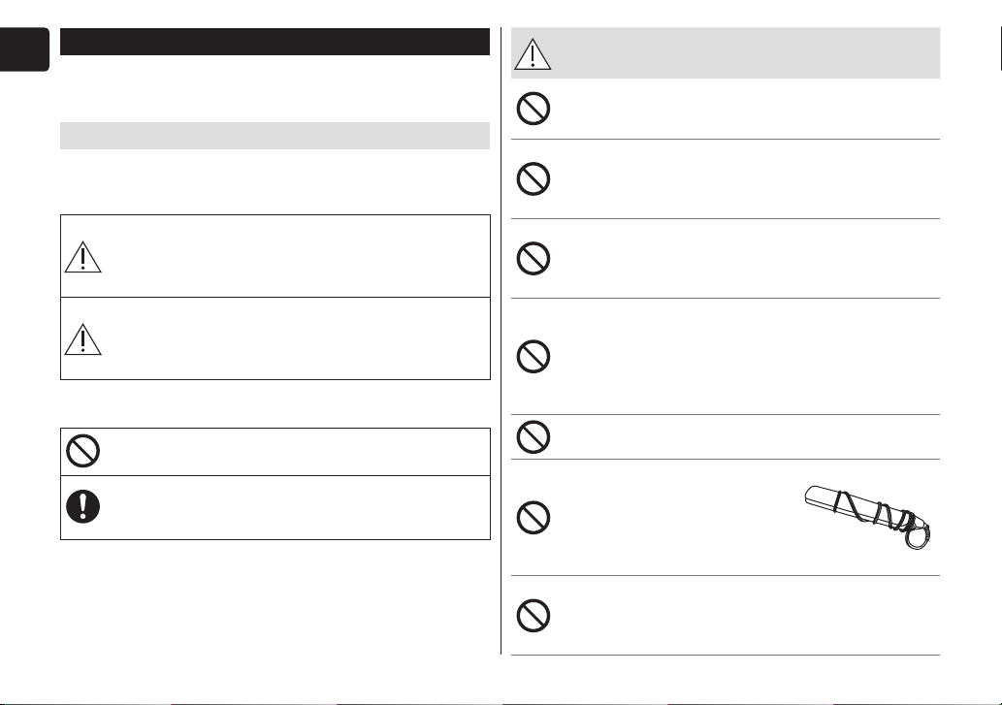
Task: Select the upper warning triangle in left bordered box
Action: 83,257
